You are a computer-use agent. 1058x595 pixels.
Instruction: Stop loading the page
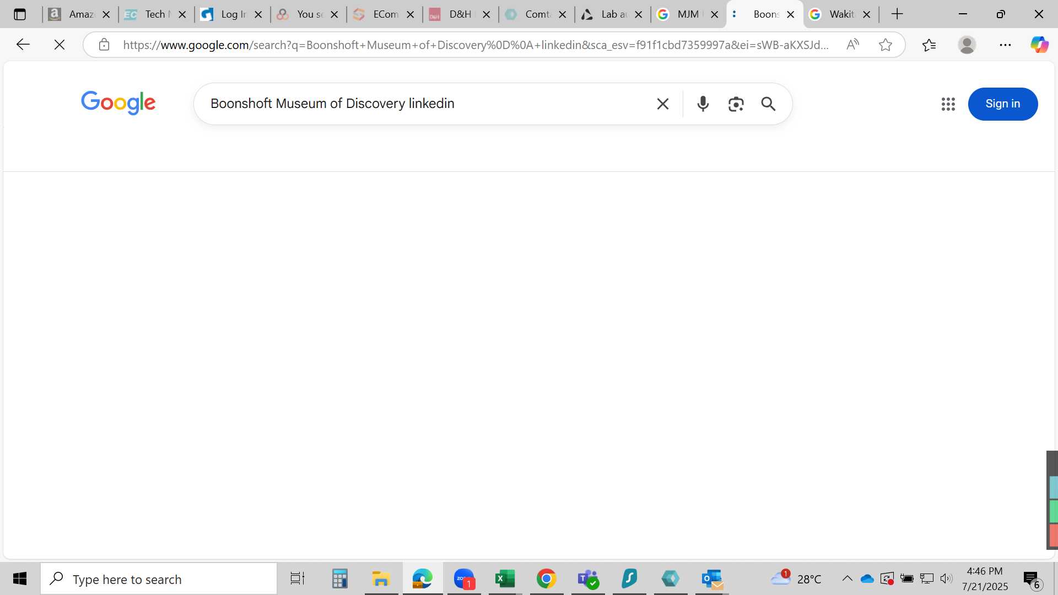pyautogui.click(x=60, y=45)
